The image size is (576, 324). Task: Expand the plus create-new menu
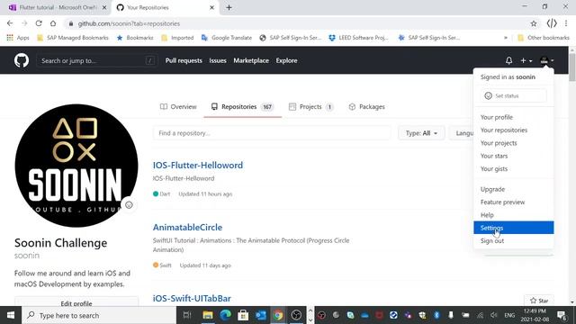[526, 60]
